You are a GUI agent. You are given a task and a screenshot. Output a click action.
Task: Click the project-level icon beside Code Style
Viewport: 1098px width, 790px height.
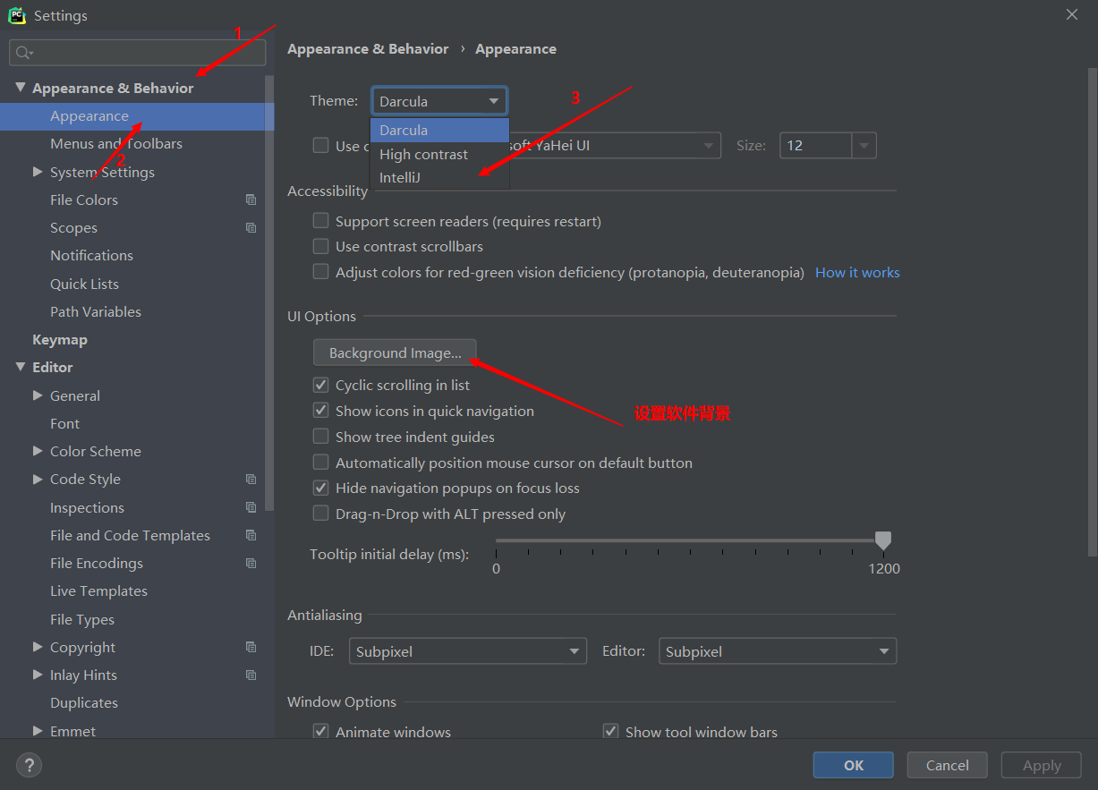[x=251, y=480]
